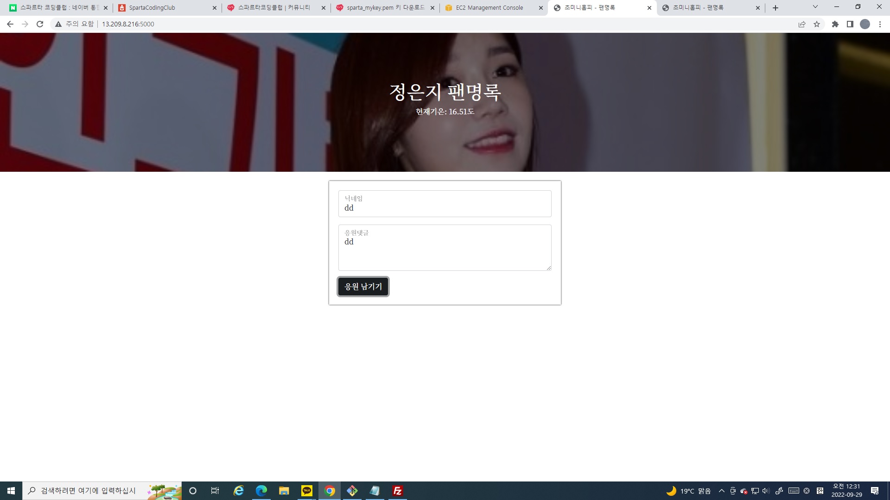Launch Internet Explorer from taskbar
Viewport: 890px width, 500px height.
point(239,491)
